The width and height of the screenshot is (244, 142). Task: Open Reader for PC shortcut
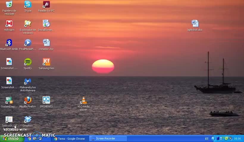pyautogui.click(x=46, y=5)
